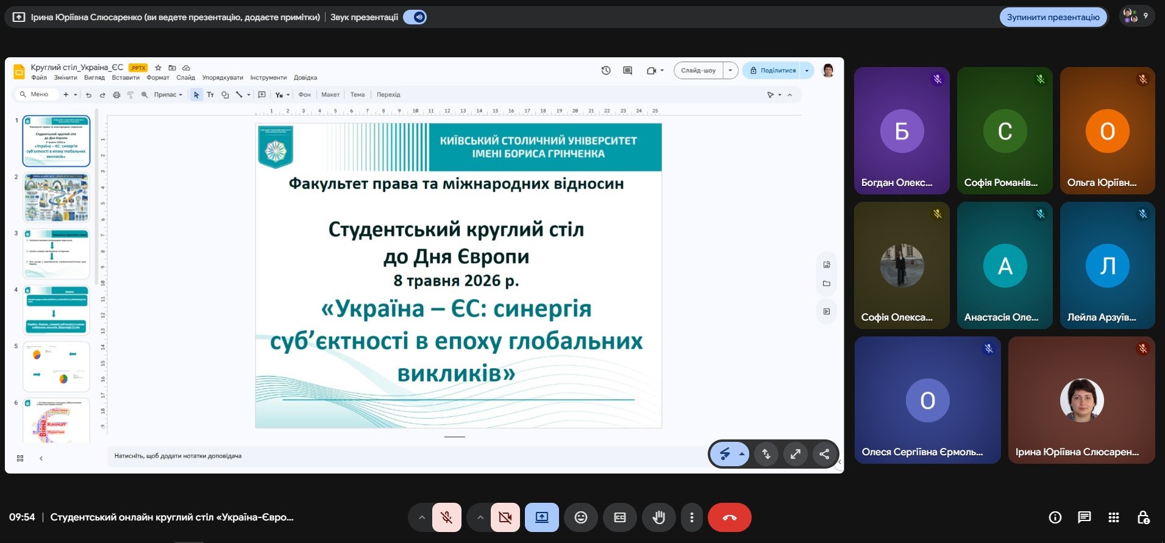Expand audio settings arrow beside microphone
The width and height of the screenshot is (1165, 543).
pyautogui.click(x=421, y=517)
